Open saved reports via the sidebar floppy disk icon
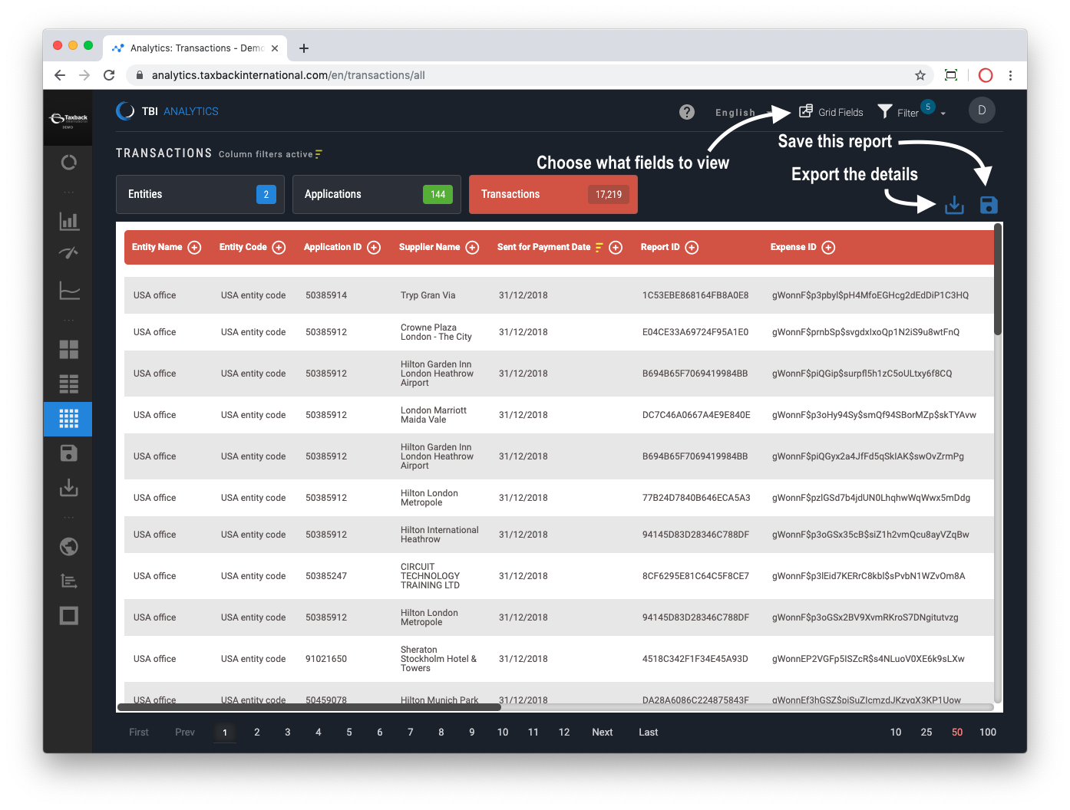 [69, 453]
